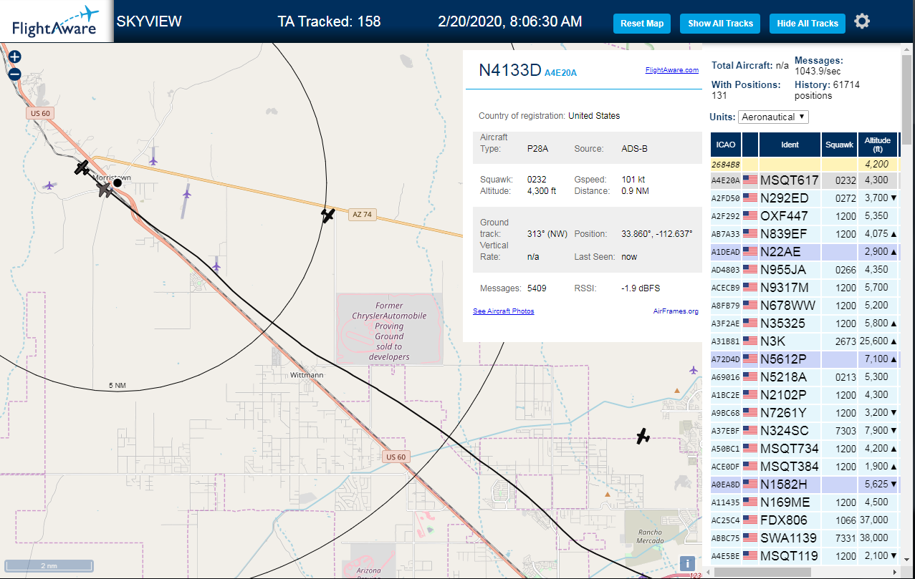Click the 2 nm map scale bar
Viewport: 915px width, 579px height.
49,565
